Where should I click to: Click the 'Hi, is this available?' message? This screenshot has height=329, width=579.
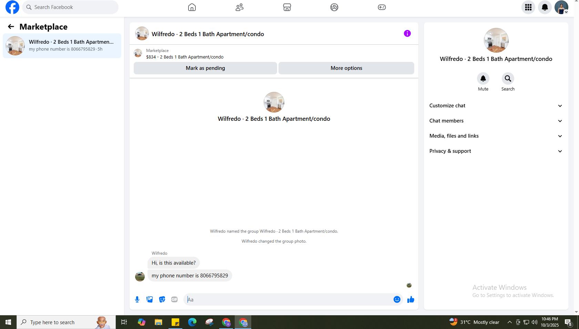(x=174, y=263)
